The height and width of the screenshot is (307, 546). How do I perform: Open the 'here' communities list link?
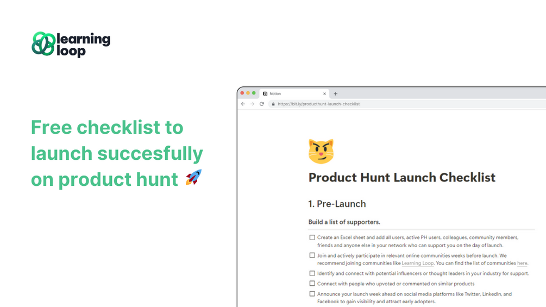522,263
